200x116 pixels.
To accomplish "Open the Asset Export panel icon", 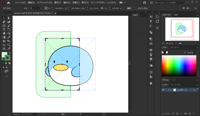I will [x=157, y=21].
